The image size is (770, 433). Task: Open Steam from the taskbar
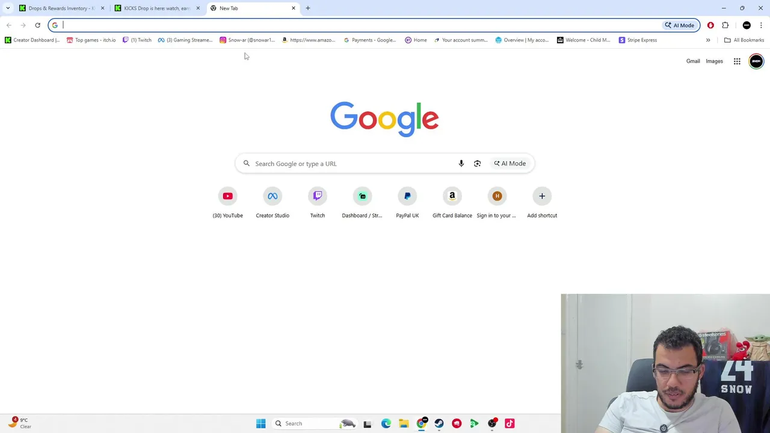pyautogui.click(x=439, y=423)
